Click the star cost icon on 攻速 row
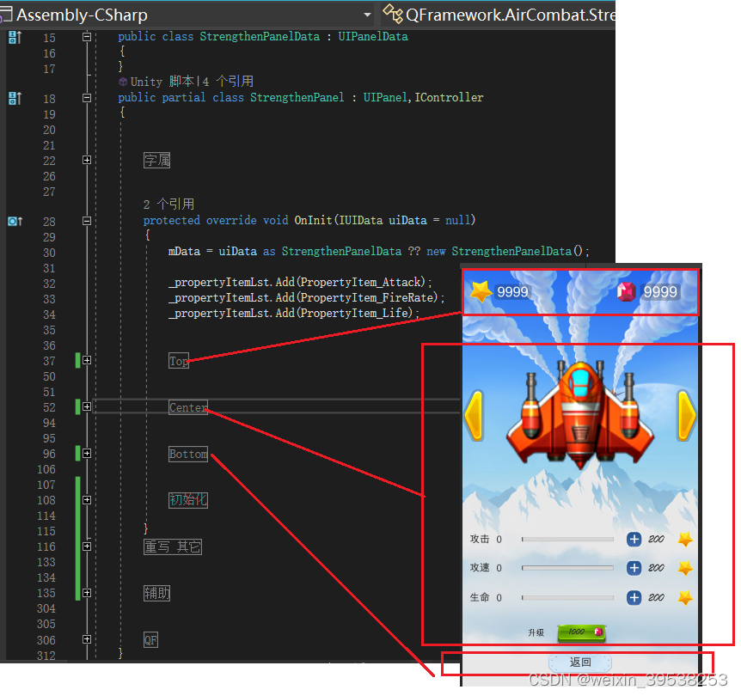The height and width of the screenshot is (696, 741). [685, 568]
